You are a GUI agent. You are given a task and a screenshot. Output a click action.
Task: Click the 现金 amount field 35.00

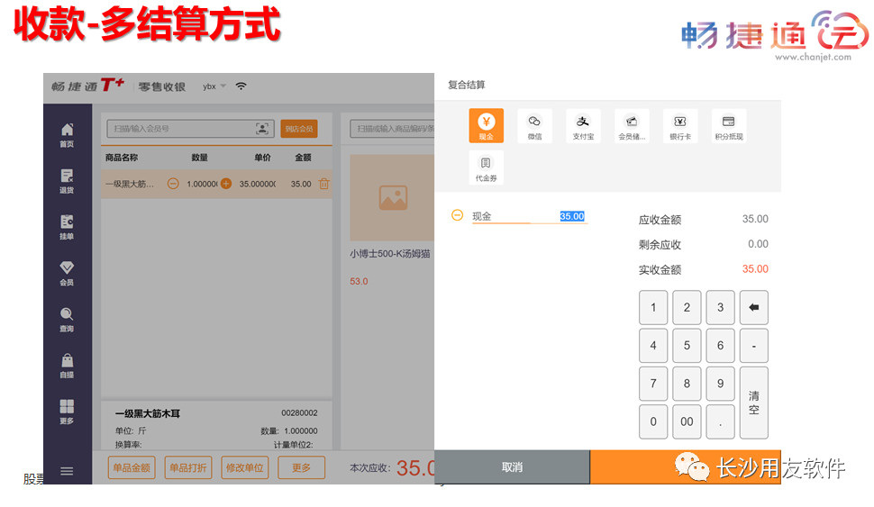point(572,216)
